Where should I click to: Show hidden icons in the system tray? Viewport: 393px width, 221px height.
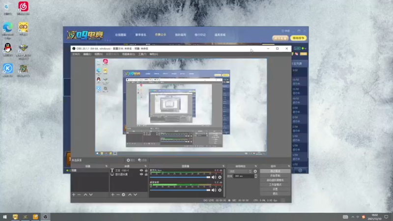[x=353, y=217]
